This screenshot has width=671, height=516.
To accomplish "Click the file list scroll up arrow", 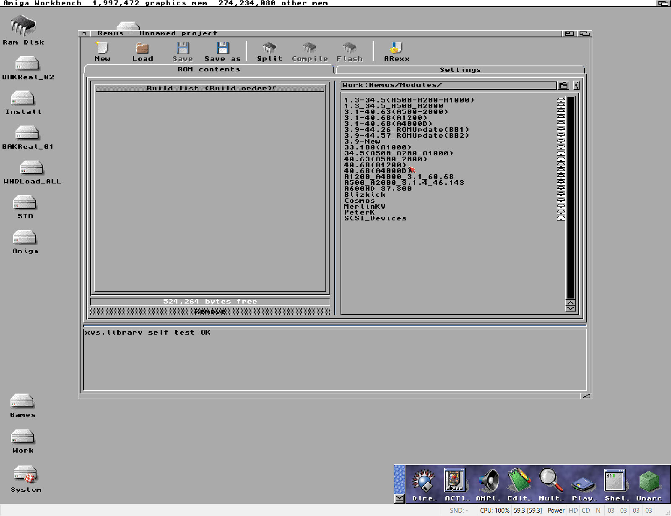I will coord(570,303).
